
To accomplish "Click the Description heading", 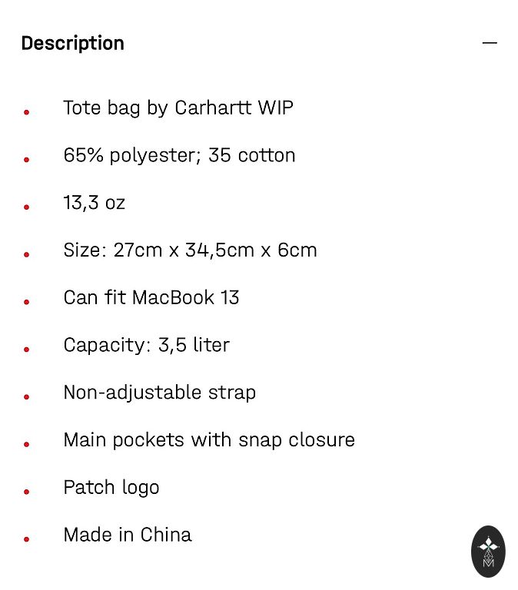I will tap(72, 43).
